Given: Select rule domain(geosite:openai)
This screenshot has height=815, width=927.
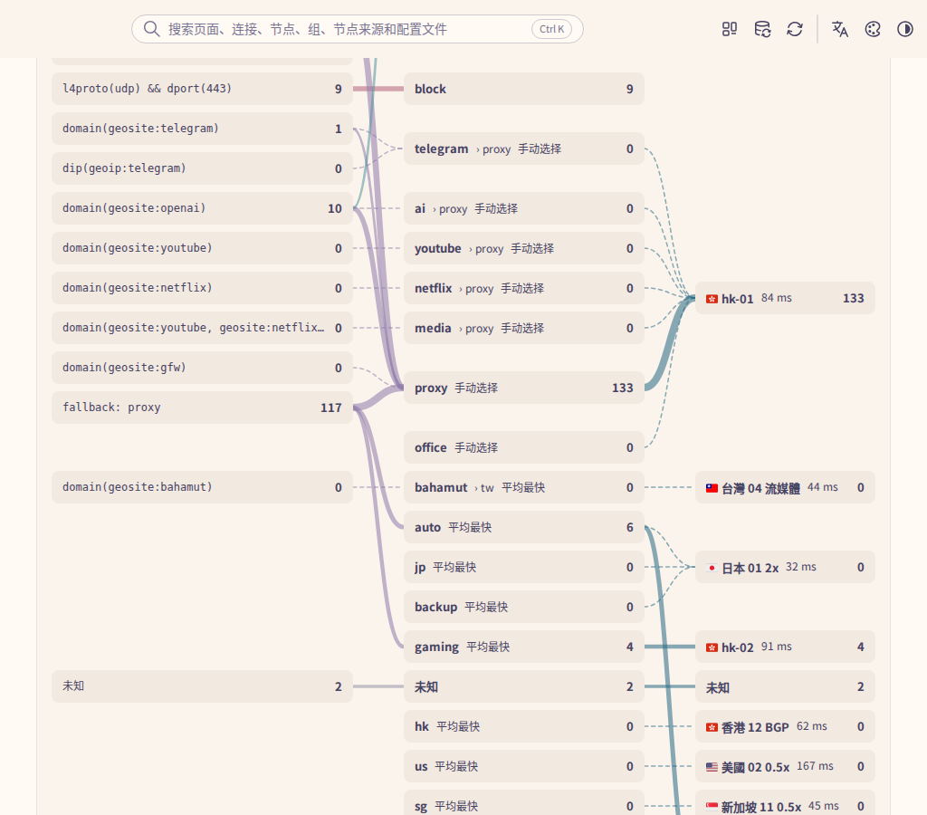Looking at the screenshot, I should pos(202,208).
